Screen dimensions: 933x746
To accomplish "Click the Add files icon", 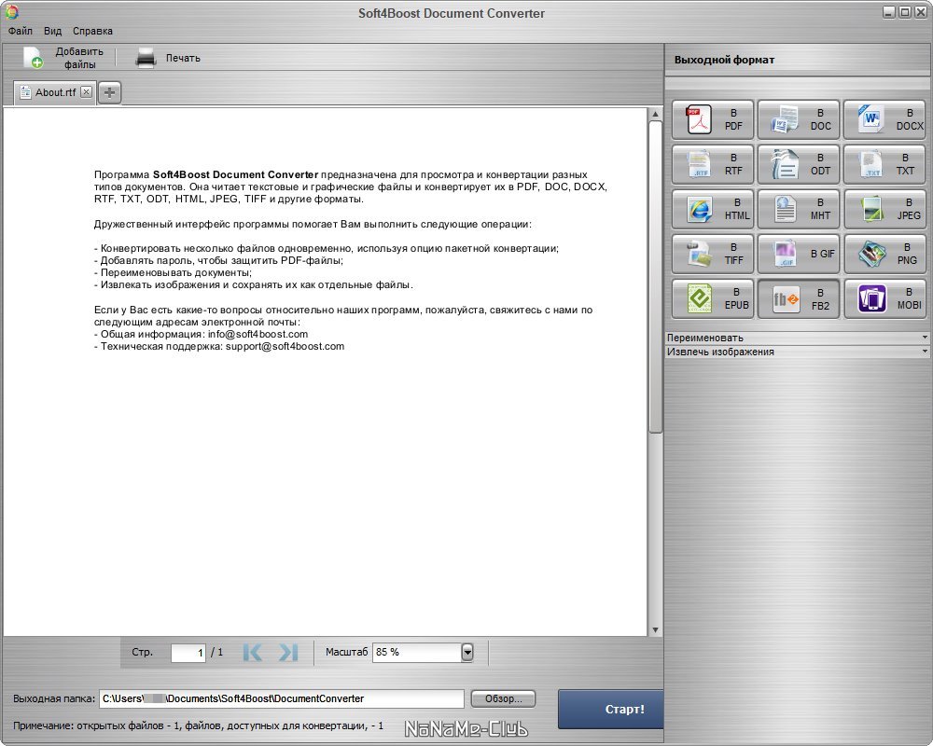I will [34, 58].
